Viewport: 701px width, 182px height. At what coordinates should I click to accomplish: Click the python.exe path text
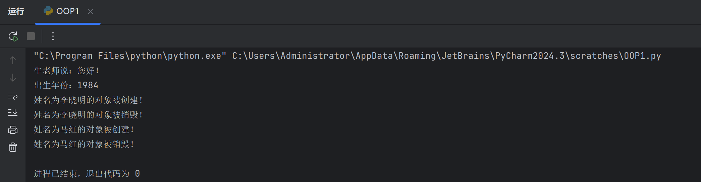(x=130, y=56)
